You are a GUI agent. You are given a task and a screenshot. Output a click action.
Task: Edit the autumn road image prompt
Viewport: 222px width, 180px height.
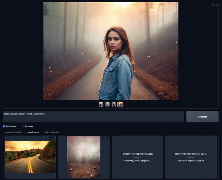pos(49,138)
